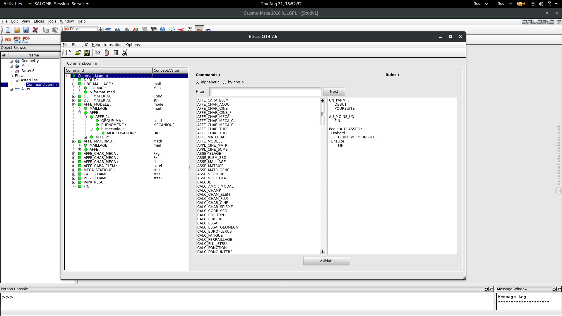Click the Copy icon in Eficas toolbar

pyautogui.click(x=97, y=53)
